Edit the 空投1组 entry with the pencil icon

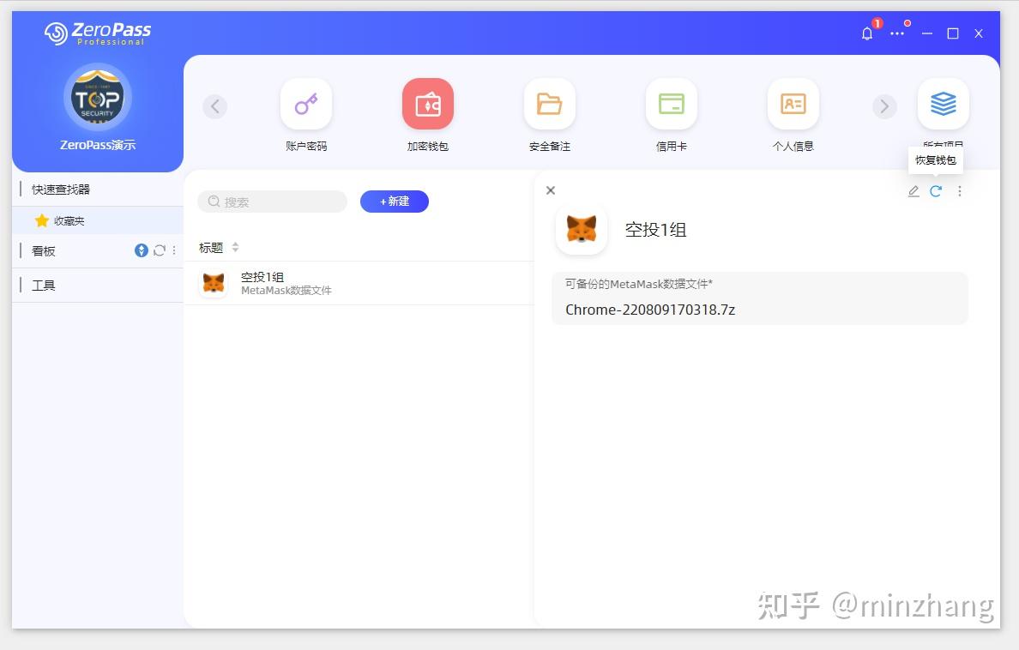click(x=913, y=191)
